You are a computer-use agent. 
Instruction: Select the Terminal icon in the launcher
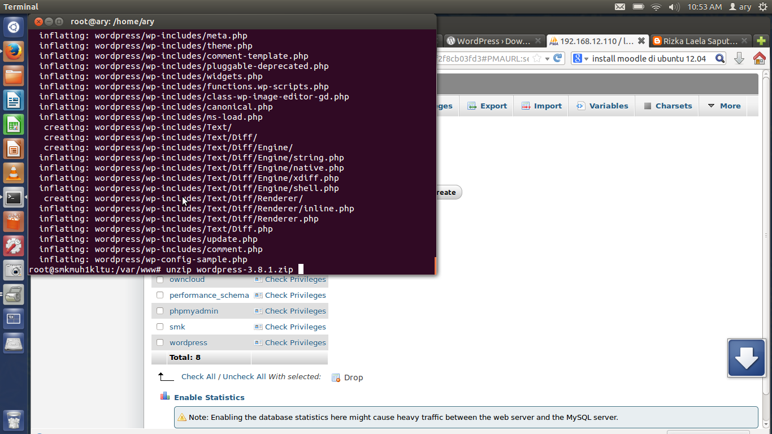14,198
